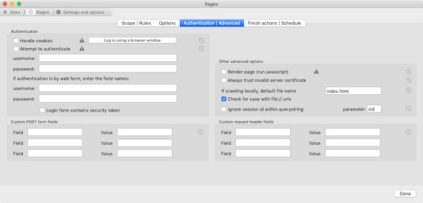Click the authentication username field

108,58
